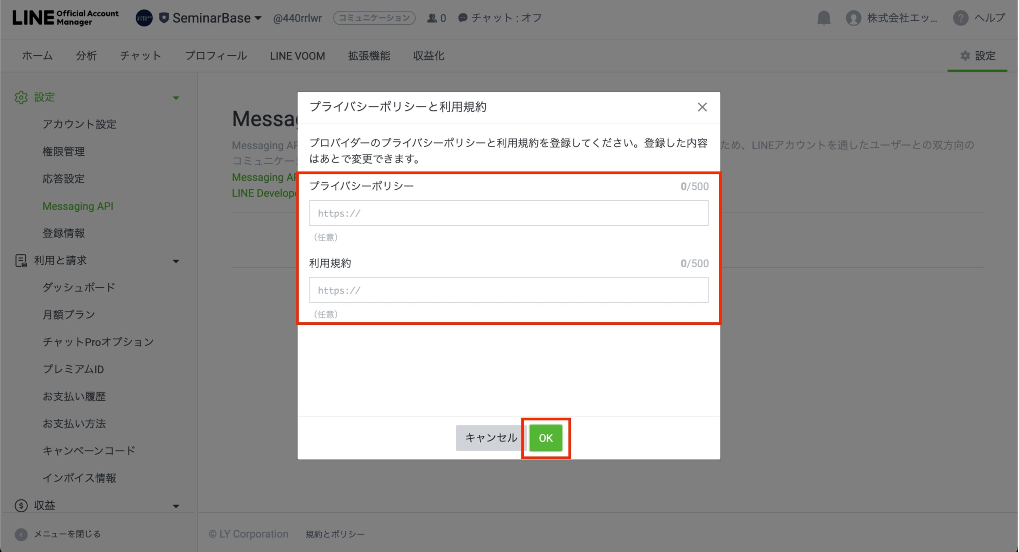Viewport: 1019px width, 552px height.
Task: Open the 分析 tab
Action: [86, 56]
